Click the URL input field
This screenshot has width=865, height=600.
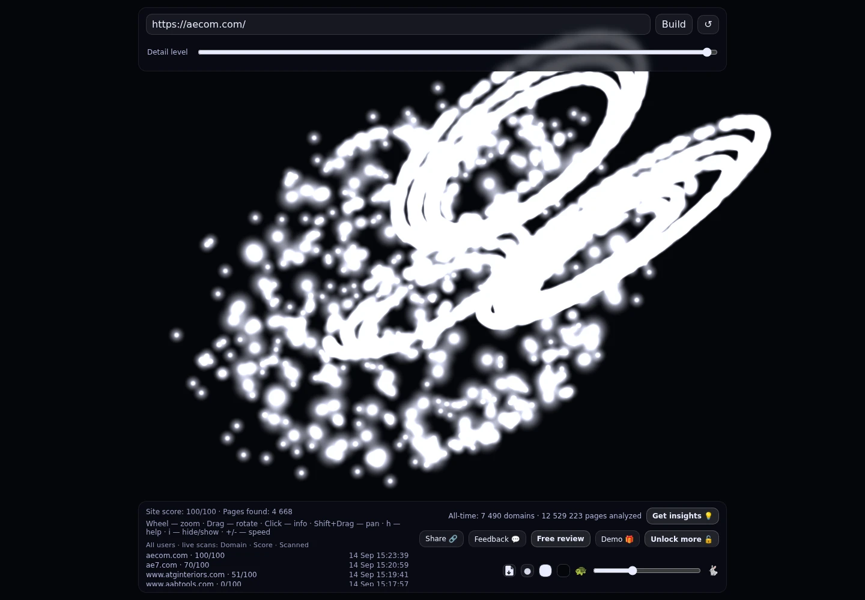(x=398, y=24)
